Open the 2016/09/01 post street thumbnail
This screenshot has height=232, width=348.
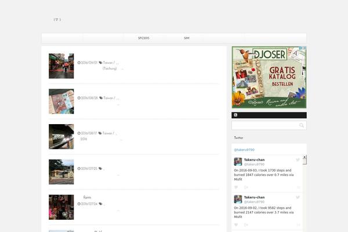[x=61, y=66]
